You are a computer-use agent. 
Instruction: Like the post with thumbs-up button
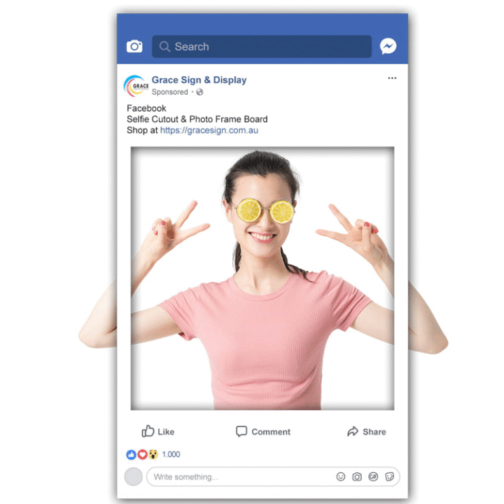pos(157,431)
